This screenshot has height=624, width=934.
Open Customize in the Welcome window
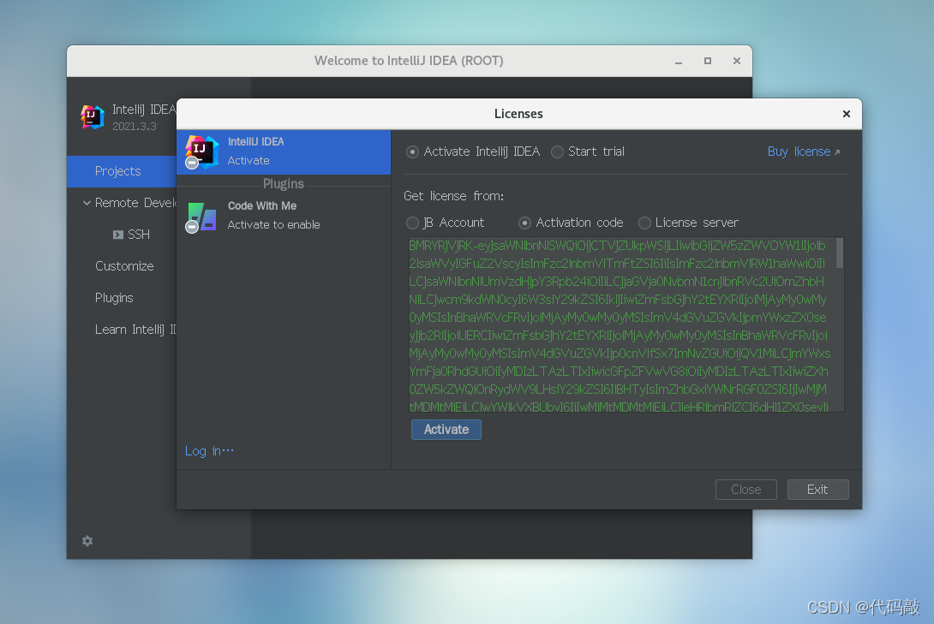pos(124,266)
